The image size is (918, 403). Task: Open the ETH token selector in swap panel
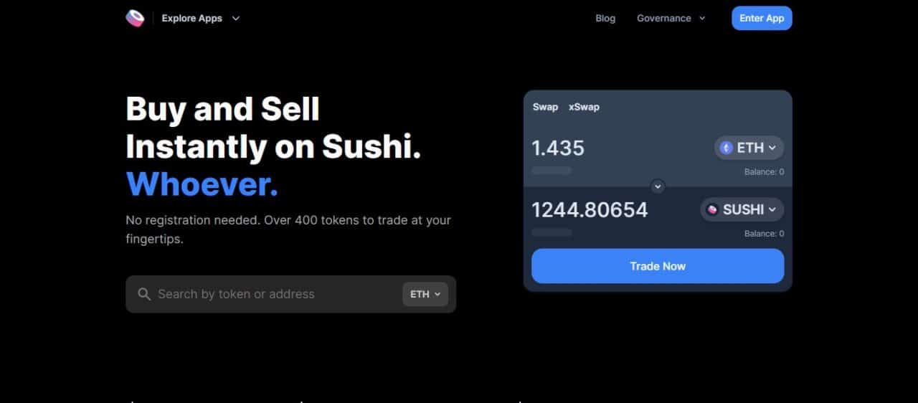(749, 148)
